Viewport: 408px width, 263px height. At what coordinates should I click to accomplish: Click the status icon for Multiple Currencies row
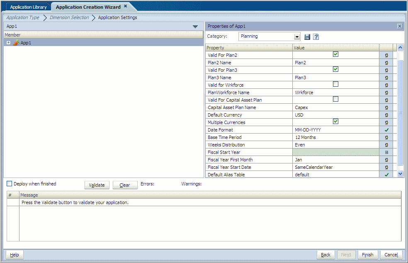point(386,122)
